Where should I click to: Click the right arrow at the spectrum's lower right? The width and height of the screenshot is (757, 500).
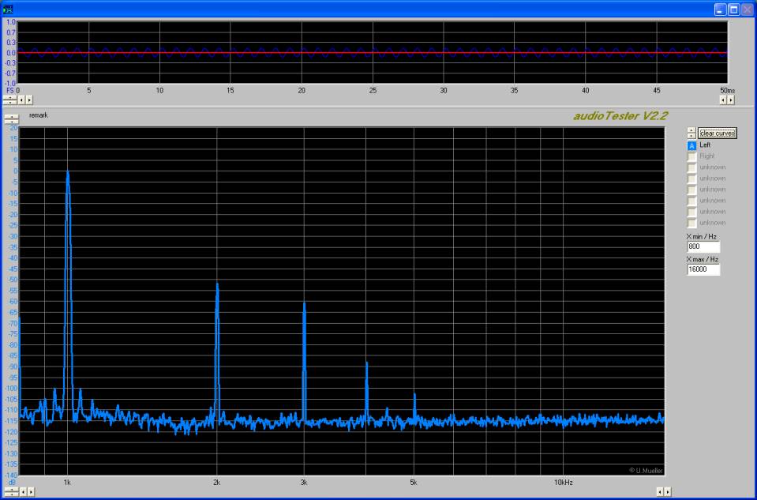pos(668,491)
